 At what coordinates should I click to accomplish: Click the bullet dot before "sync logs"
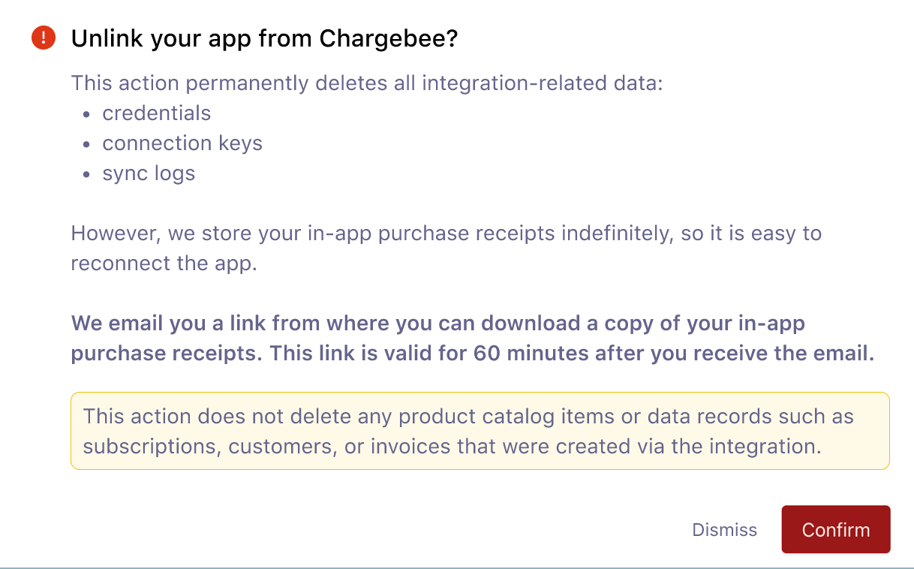pos(86,174)
